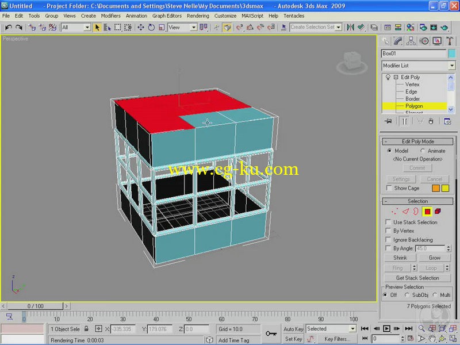Activate the Select Object arrow tool
Viewport: 460px width, 345px height.
[x=97, y=28]
